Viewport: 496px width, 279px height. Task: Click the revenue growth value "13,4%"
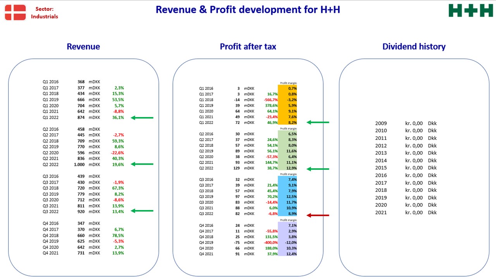point(118,212)
